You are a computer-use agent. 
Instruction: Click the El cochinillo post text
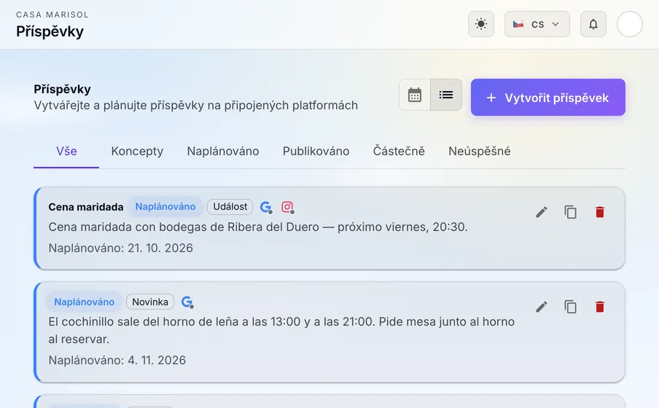[281, 330]
